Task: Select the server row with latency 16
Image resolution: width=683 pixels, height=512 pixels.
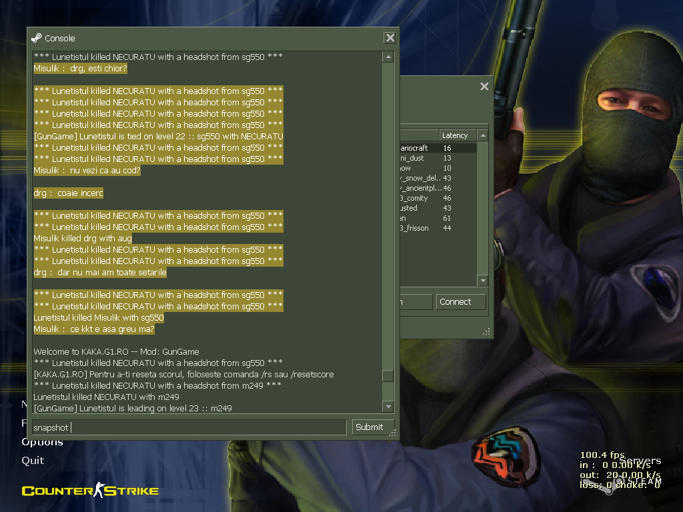Action: [x=438, y=148]
